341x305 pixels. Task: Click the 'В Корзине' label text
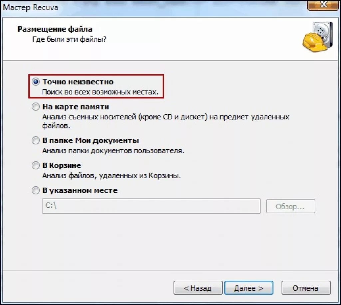pos(62,166)
